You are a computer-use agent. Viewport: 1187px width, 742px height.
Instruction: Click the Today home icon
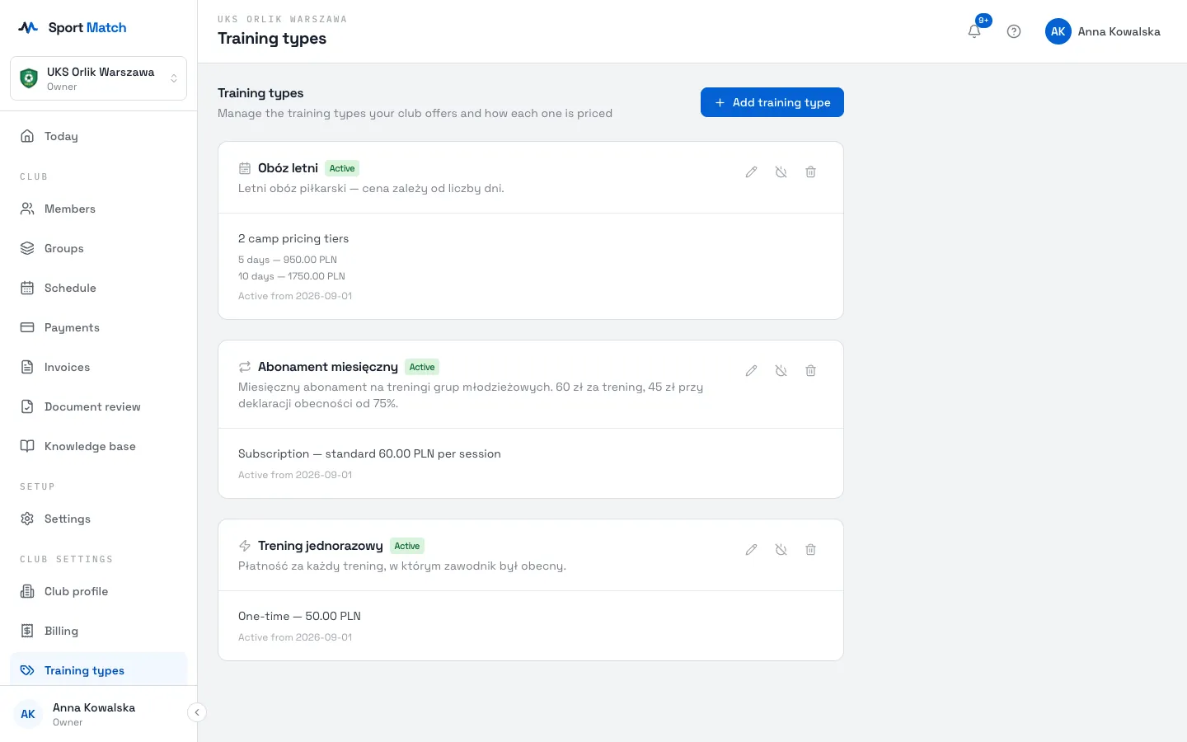point(27,136)
